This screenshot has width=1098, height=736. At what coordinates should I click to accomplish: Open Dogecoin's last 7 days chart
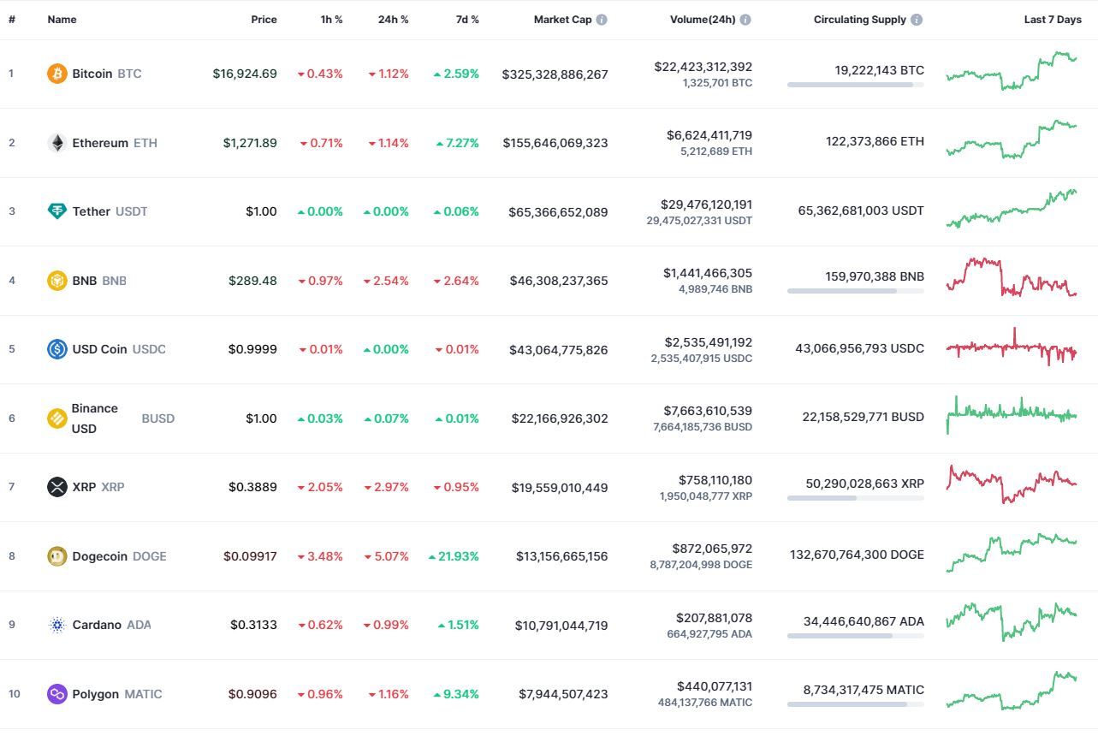pos(1012,553)
